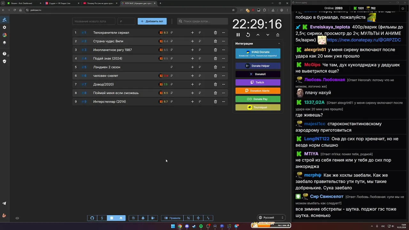Select the Страна чудес Вили lot name
The height and width of the screenshot is (230, 409).
(x=108, y=41)
